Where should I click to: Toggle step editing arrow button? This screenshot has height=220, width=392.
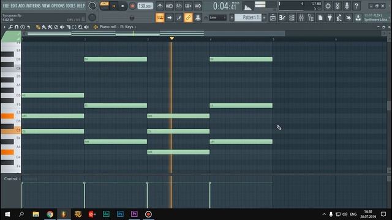pos(170,18)
